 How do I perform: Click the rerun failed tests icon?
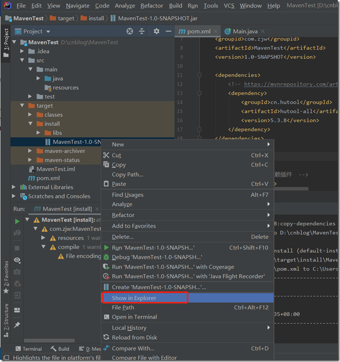pos(17,233)
